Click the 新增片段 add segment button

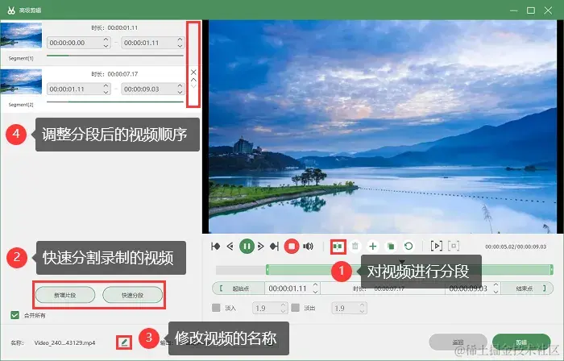click(65, 295)
